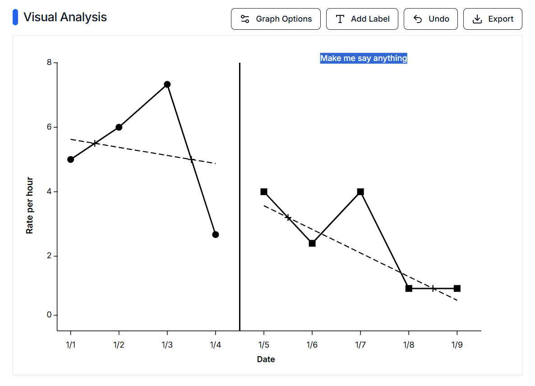Click the Export button text
Image resolution: width=535 pixels, height=386 pixels.
[501, 19]
